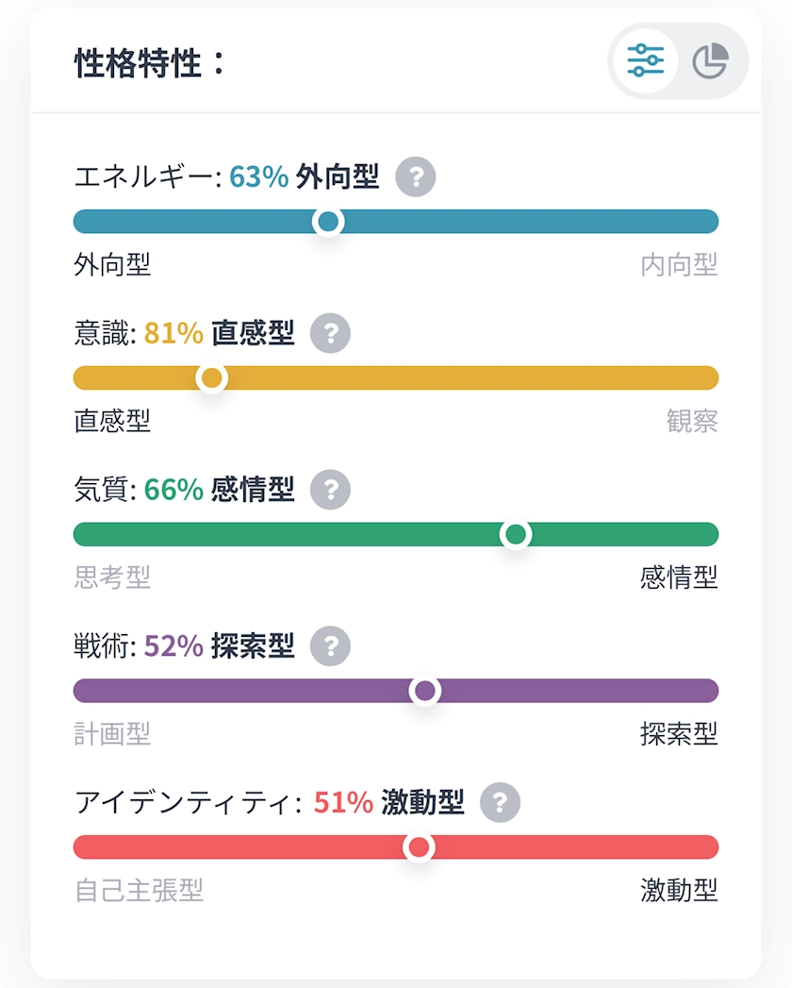This screenshot has width=792, height=988.
Task: Click the 自己主張型 label under the red bar
Action: click(x=139, y=890)
